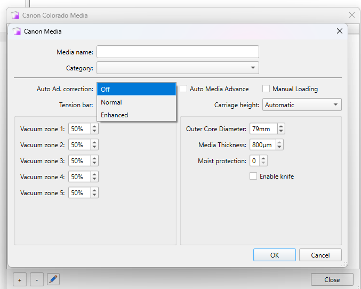Click the Moist protection value field
361x289 pixels.
(x=255, y=160)
